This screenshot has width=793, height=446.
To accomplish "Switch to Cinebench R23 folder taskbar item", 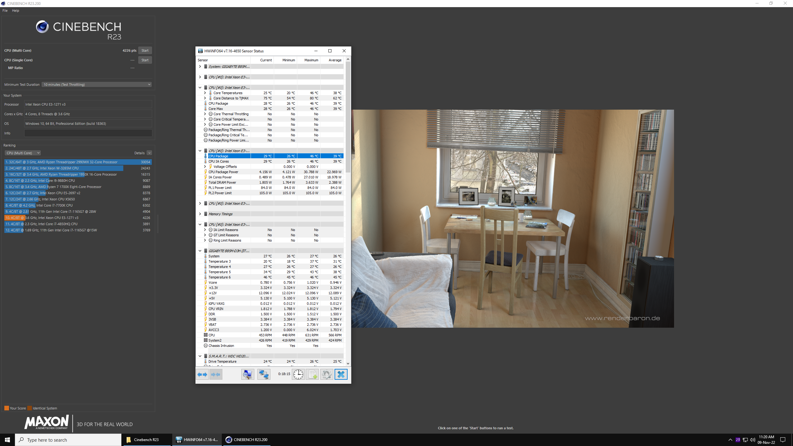I will [x=147, y=440].
